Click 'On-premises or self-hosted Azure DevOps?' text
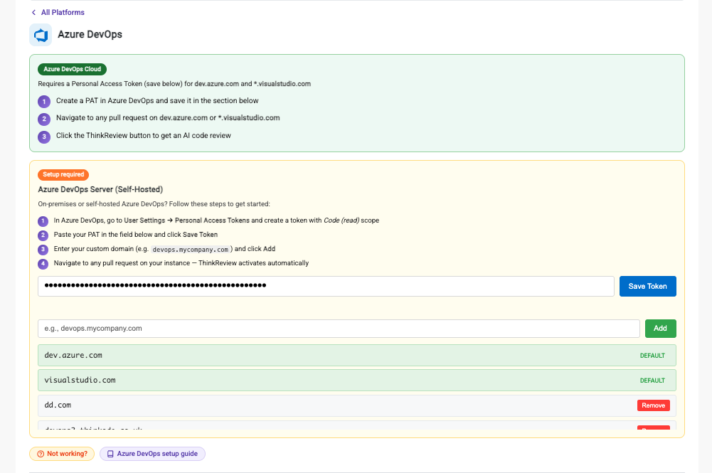 point(154,204)
